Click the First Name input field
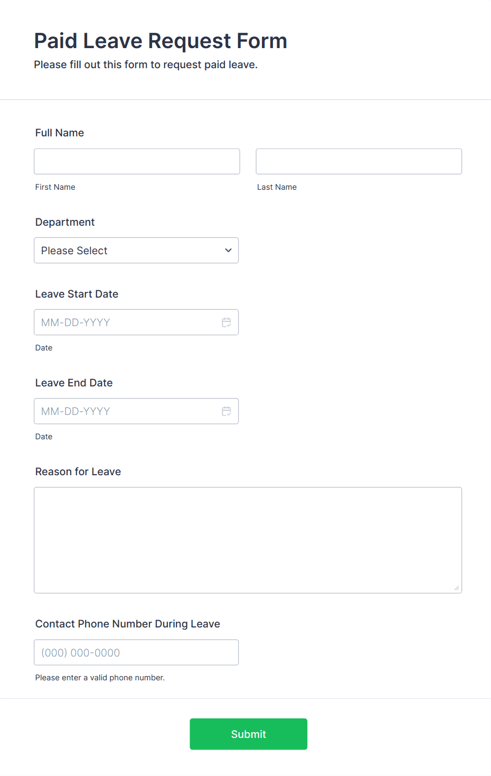The image size is (491, 776). click(x=137, y=161)
